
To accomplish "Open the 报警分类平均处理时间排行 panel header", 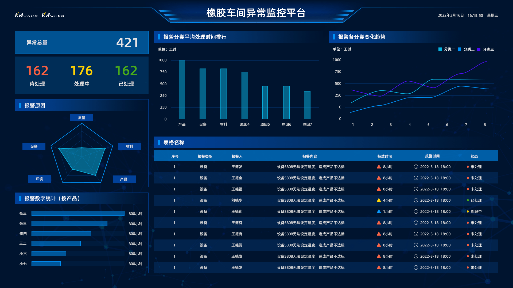I will [195, 37].
